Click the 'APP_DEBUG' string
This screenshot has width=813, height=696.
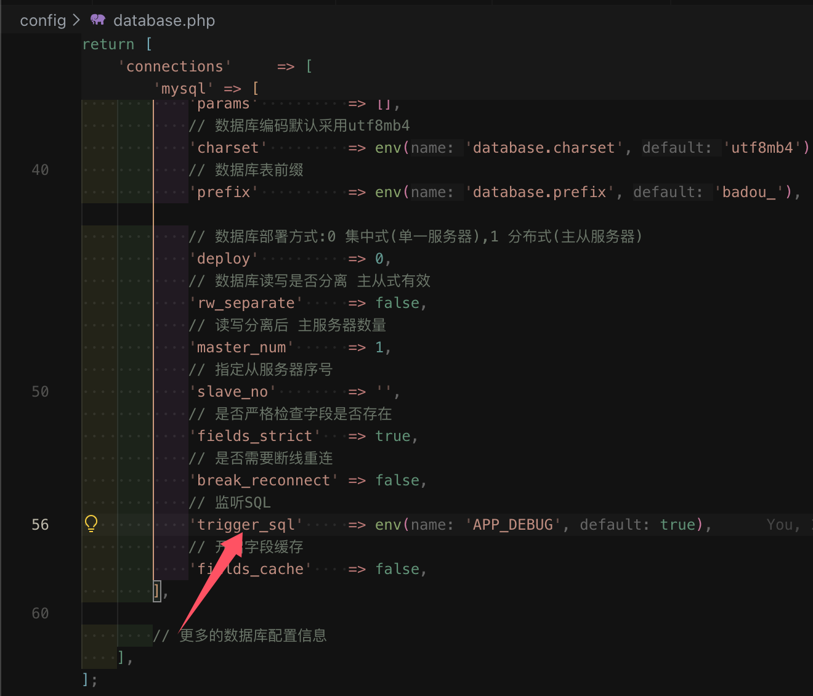pos(512,525)
